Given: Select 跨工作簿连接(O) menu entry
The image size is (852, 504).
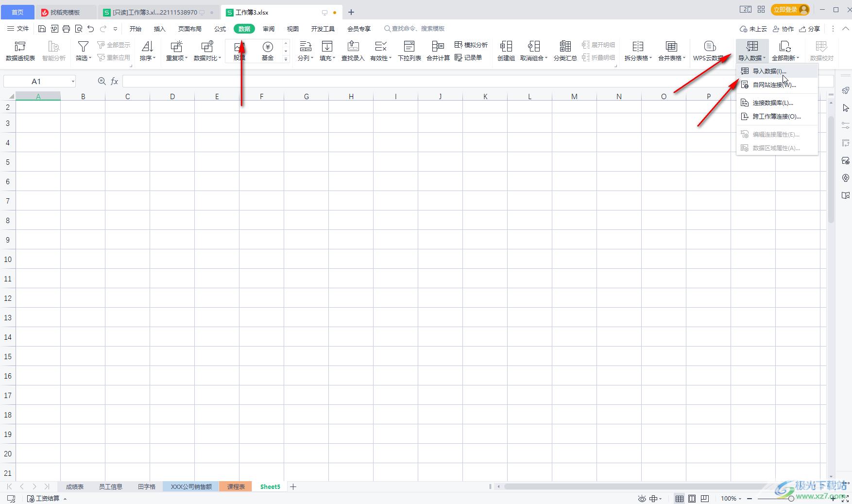Looking at the screenshot, I should (777, 116).
